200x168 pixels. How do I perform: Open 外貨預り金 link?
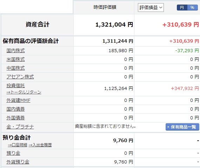pos(18,162)
